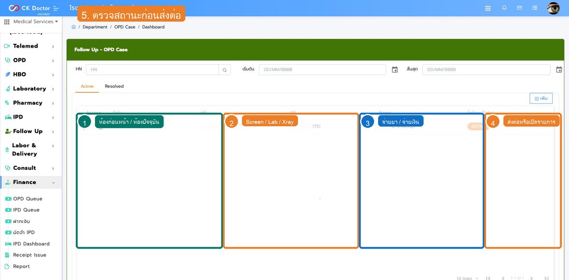Go to the previous page arrow
Image resolution: width=569 pixels, height=280 pixels.
pyautogui.click(x=503, y=278)
